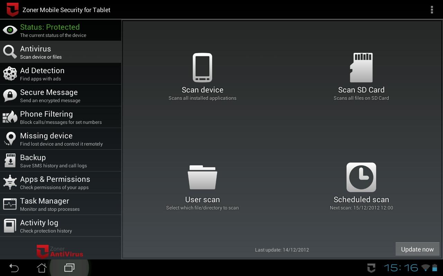Click the Scheduled scan label
The image size is (443, 276).
(361, 199)
